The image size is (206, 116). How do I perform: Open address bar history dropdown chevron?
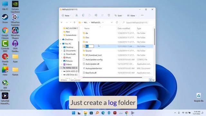(112, 23)
